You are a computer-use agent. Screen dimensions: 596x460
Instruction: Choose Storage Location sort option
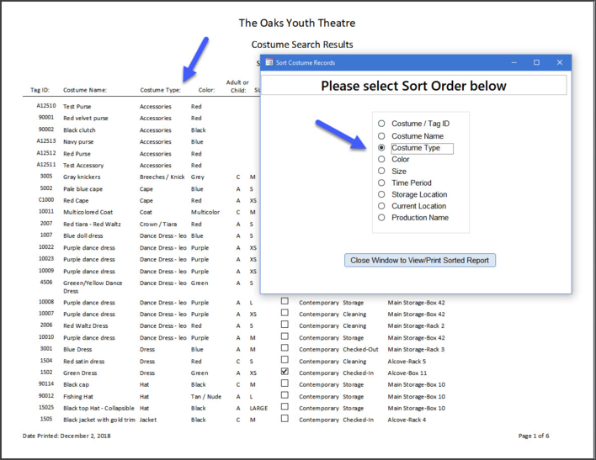pos(381,194)
